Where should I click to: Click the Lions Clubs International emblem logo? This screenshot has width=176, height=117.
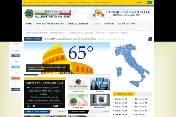(x=29, y=14)
